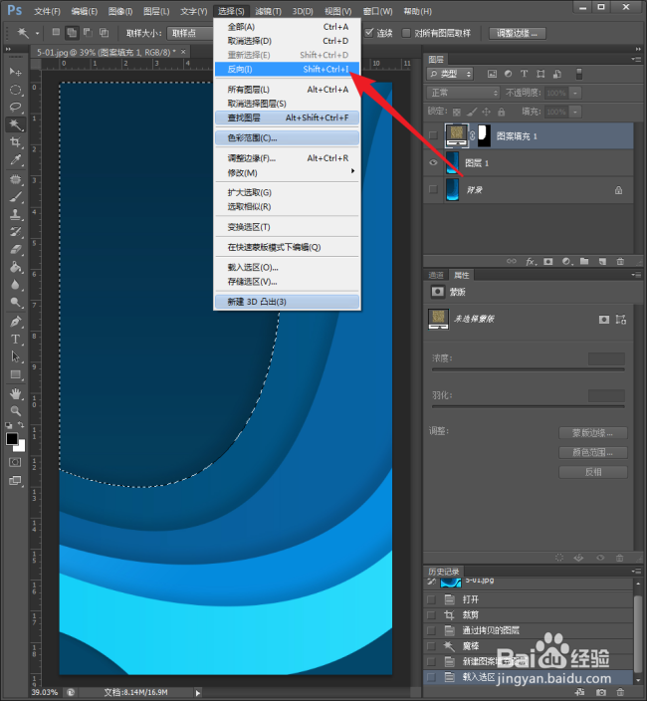Enable 对所有图层取样 checkbox
Screen dimensions: 647x701
(406, 33)
